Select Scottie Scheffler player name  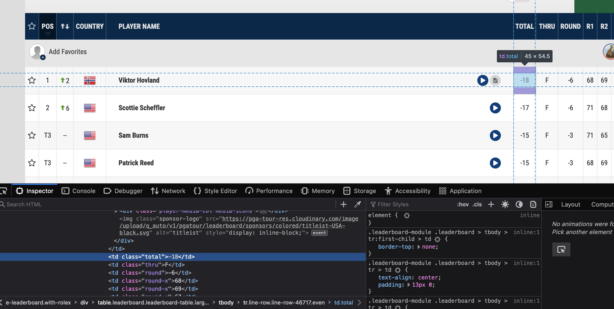point(142,108)
